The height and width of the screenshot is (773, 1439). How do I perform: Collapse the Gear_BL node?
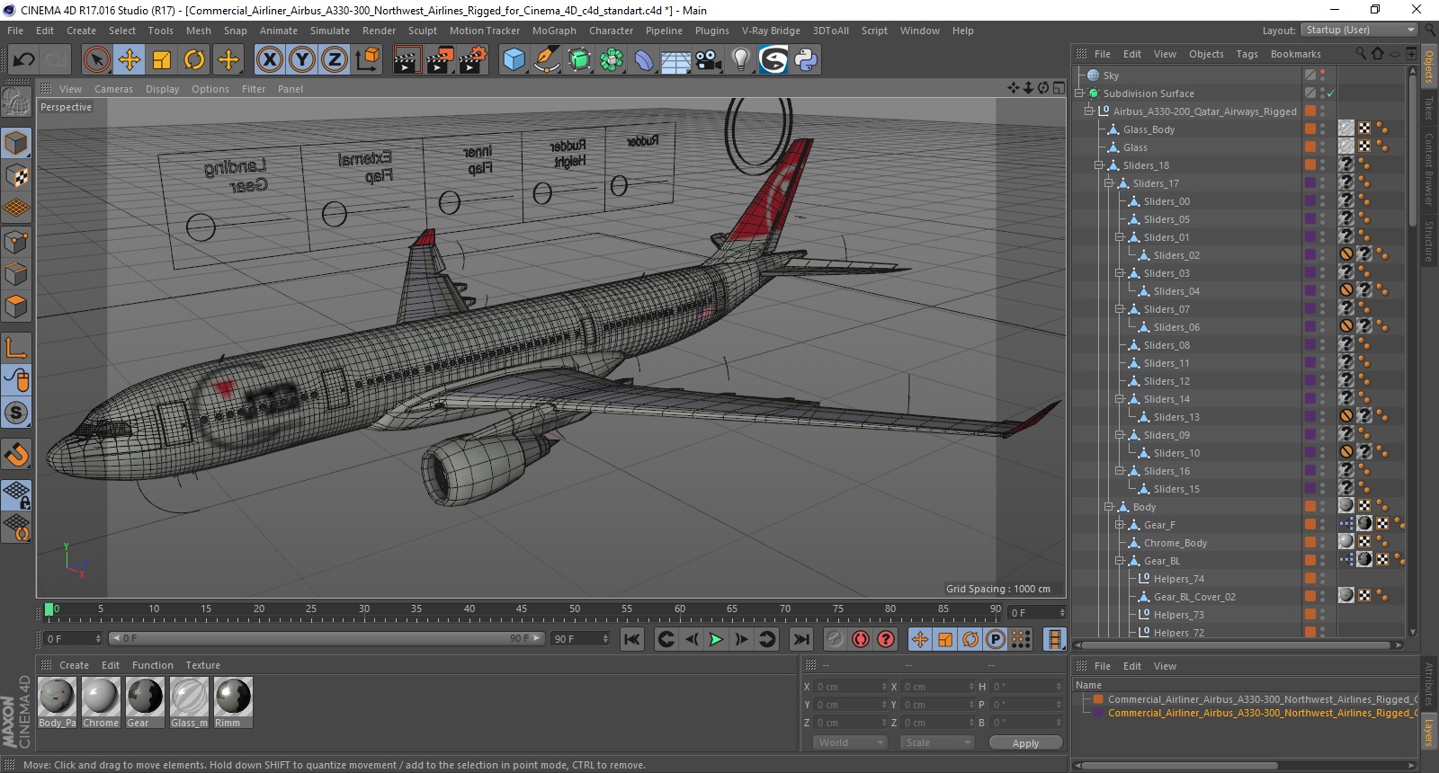(1120, 561)
